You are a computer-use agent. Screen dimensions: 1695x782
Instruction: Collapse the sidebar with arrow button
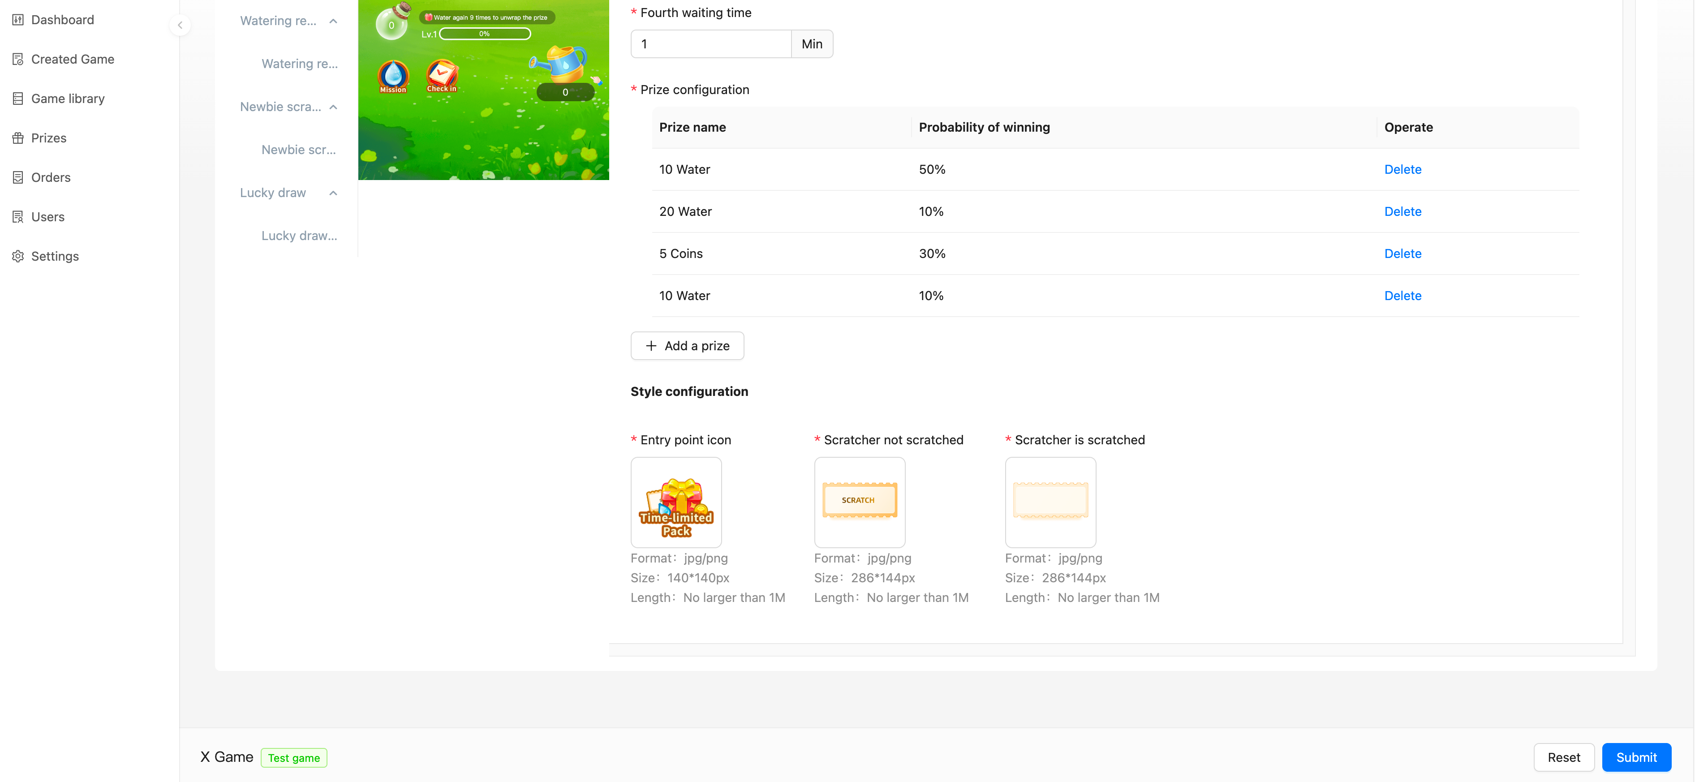[x=180, y=25]
